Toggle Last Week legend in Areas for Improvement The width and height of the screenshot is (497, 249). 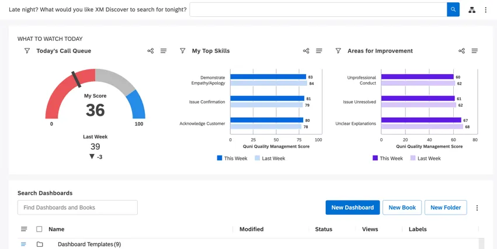click(x=426, y=159)
